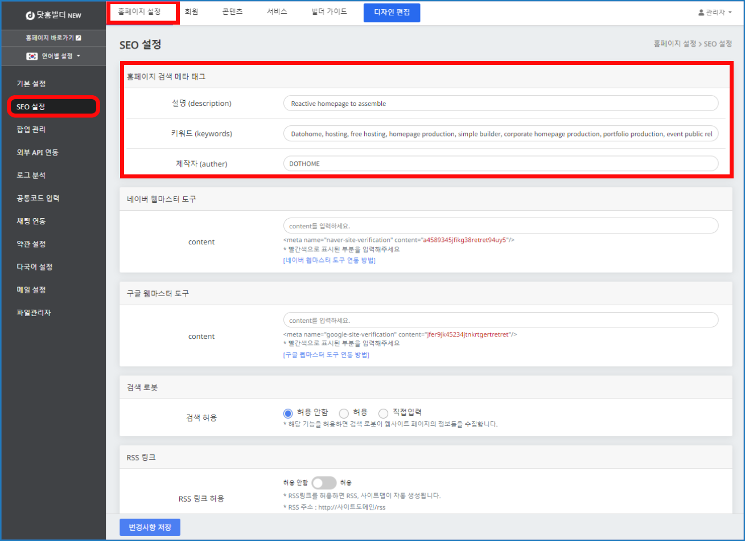Screen dimensions: 745x541
Task: Open 로그 분석 sidebar menu item
Action: [x=31, y=175]
